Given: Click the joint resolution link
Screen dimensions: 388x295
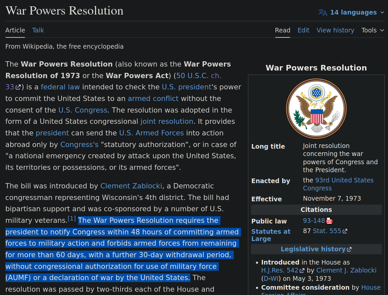Looking at the screenshot, I should point(167,122).
